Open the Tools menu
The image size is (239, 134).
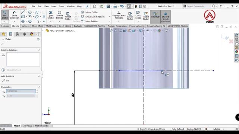(61, 6)
